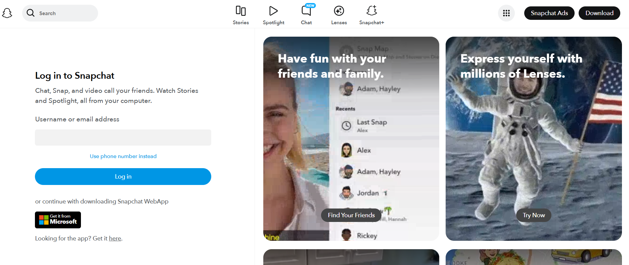The width and height of the screenshot is (629, 265).
Task: Click the Try Now button
Action: 534,215
